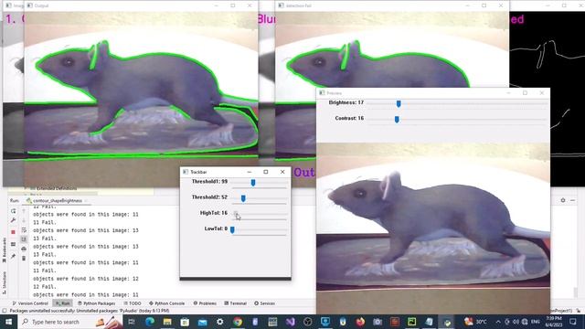Launch Firefox from taskbar
Image resolution: width=585 pixels, height=329 pixels.
[x=360, y=322]
